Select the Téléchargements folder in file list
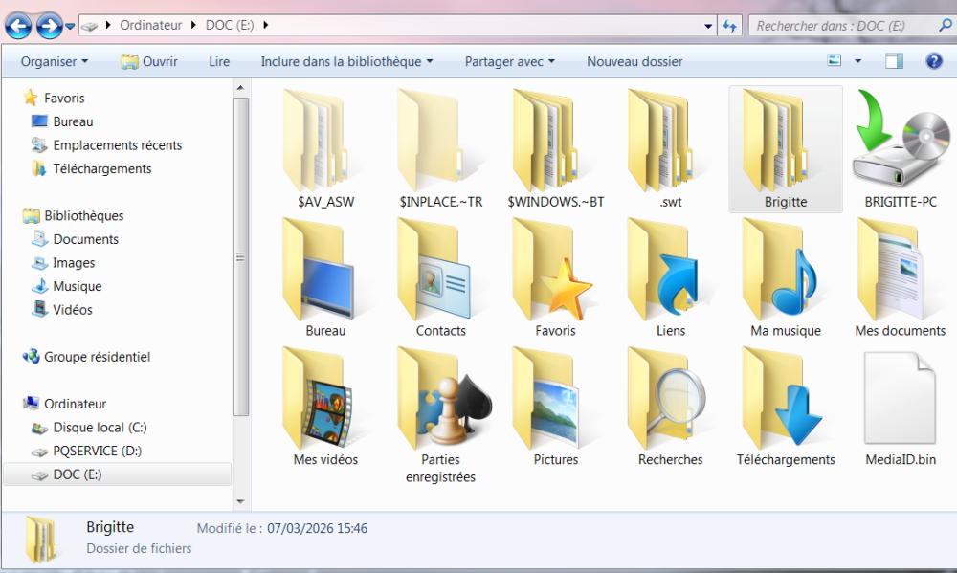This screenshot has width=957, height=573. 786,407
